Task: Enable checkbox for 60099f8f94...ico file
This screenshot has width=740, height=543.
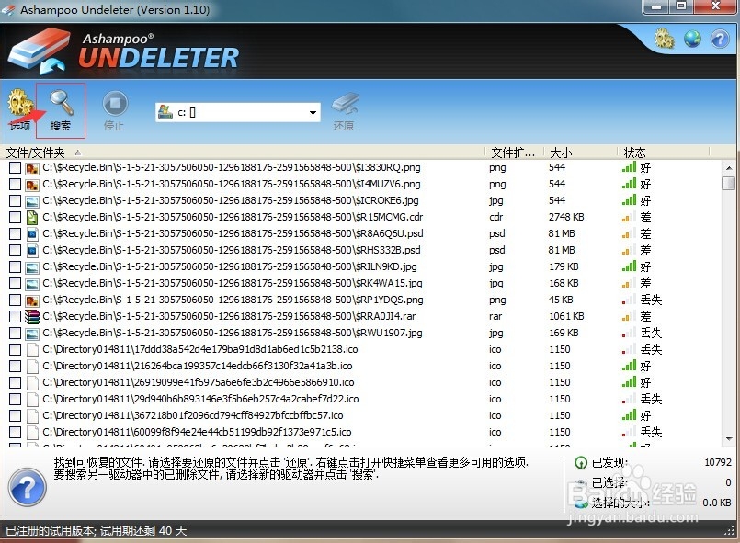Action: coord(15,432)
